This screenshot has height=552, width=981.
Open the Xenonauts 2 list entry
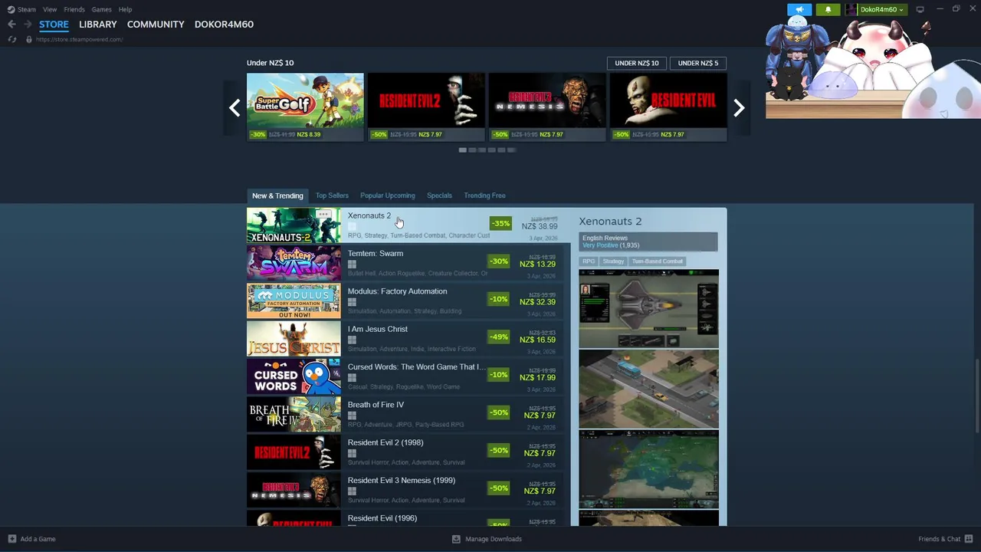pyautogui.click(x=407, y=225)
